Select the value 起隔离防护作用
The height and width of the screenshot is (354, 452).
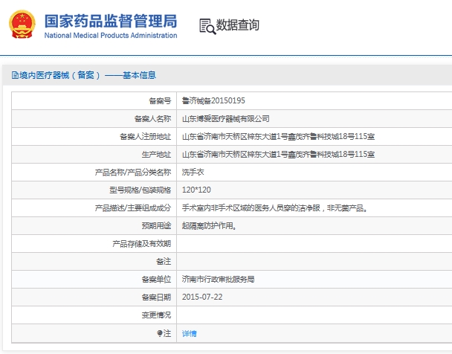[210, 226]
